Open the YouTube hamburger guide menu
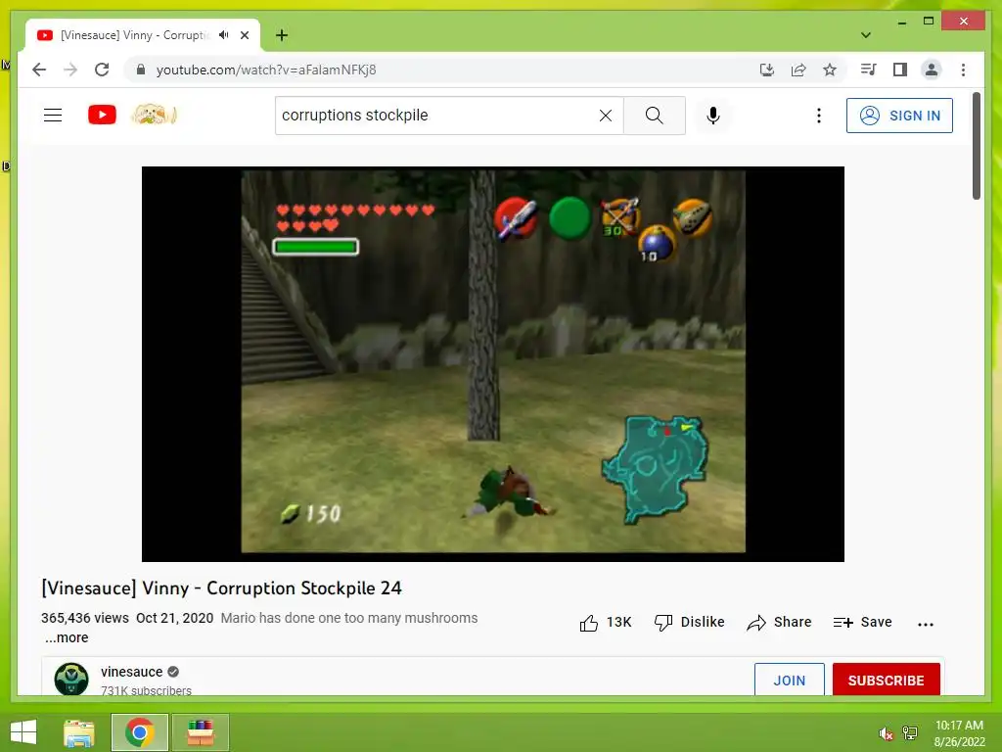 53,116
